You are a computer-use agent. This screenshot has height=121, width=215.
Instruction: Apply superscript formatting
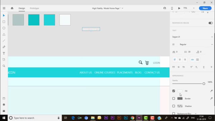pos(191,67)
